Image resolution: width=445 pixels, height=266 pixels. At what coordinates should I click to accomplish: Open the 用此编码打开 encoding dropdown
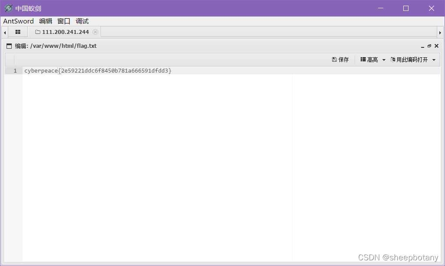(x=413, y=60)
